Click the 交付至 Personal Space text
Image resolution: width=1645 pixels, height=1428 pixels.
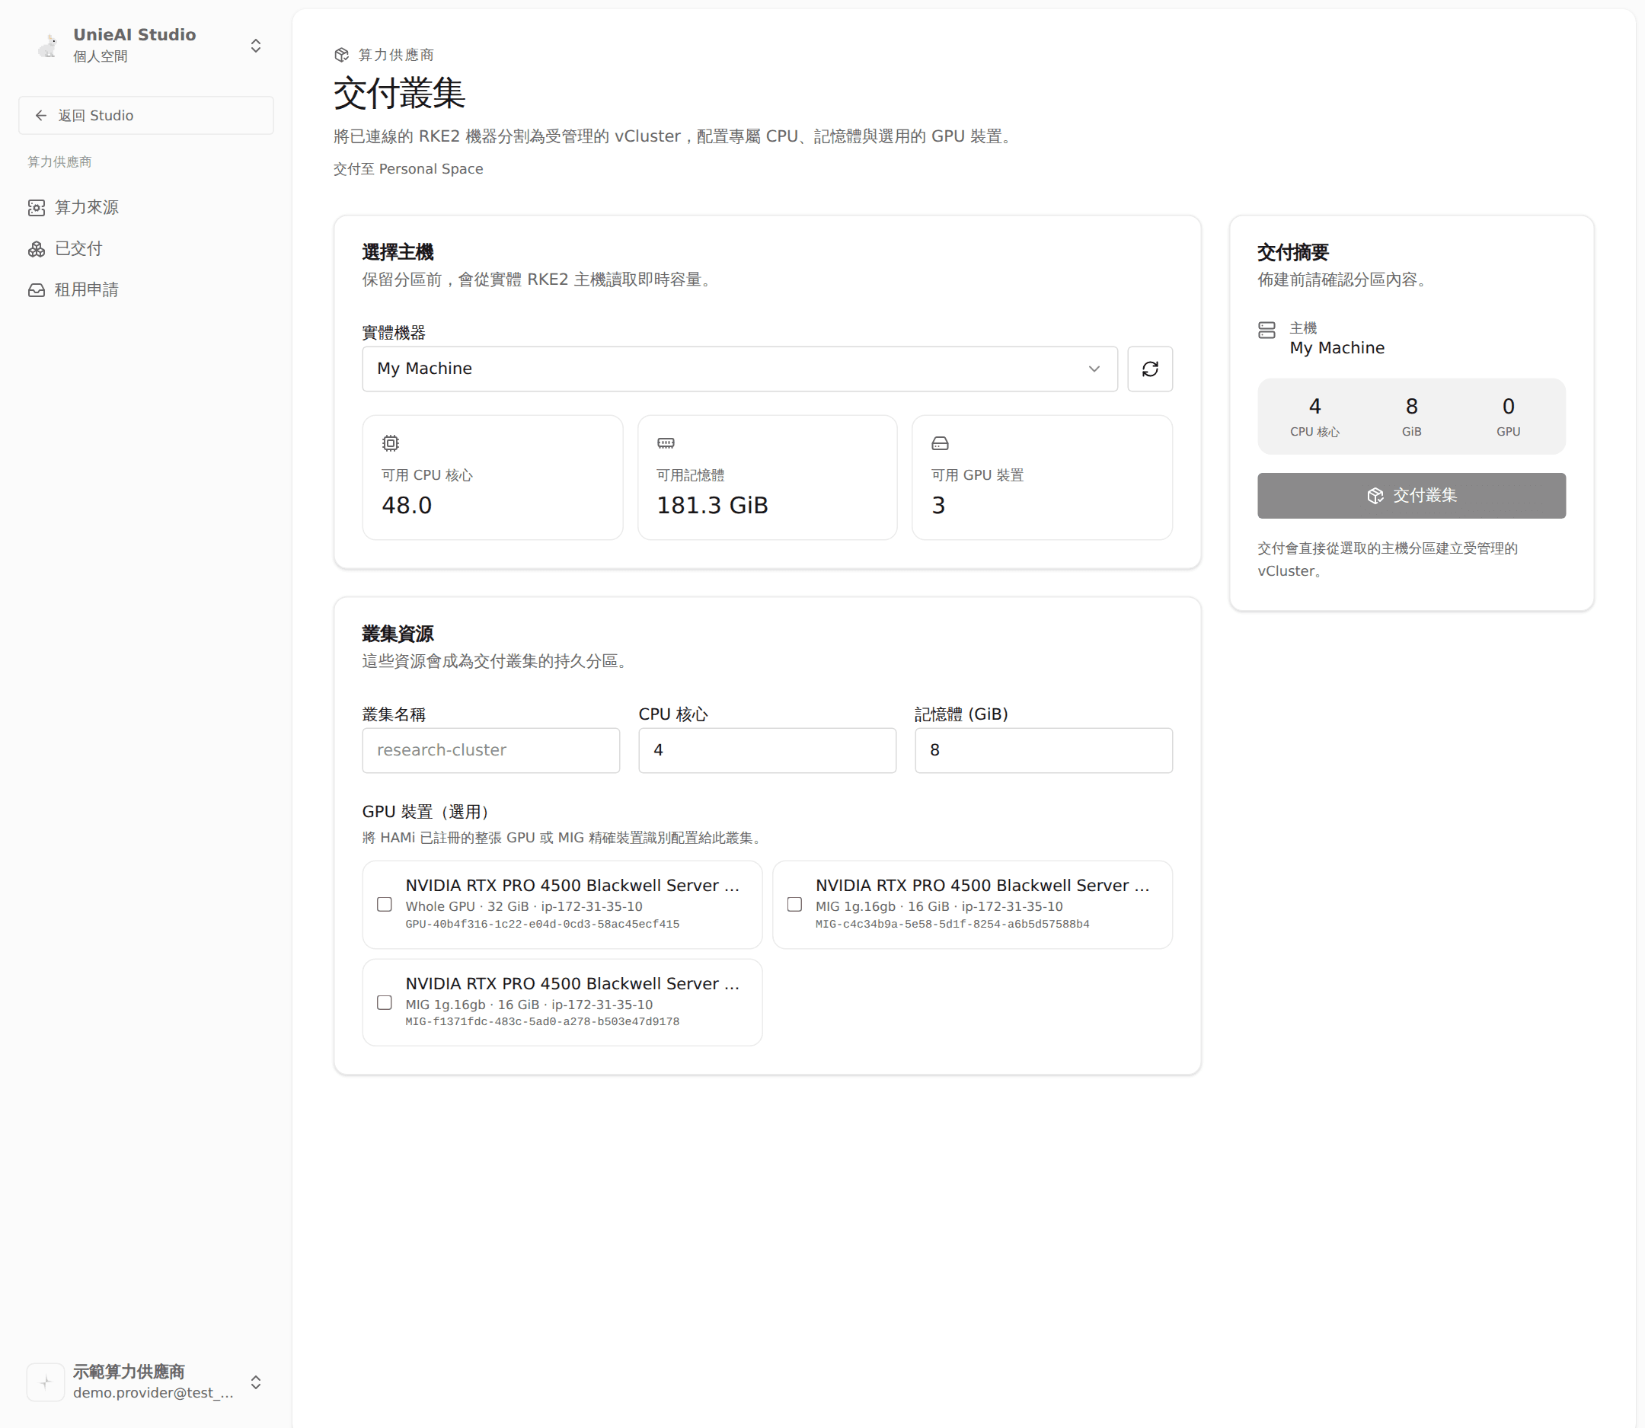click(408, 169)
